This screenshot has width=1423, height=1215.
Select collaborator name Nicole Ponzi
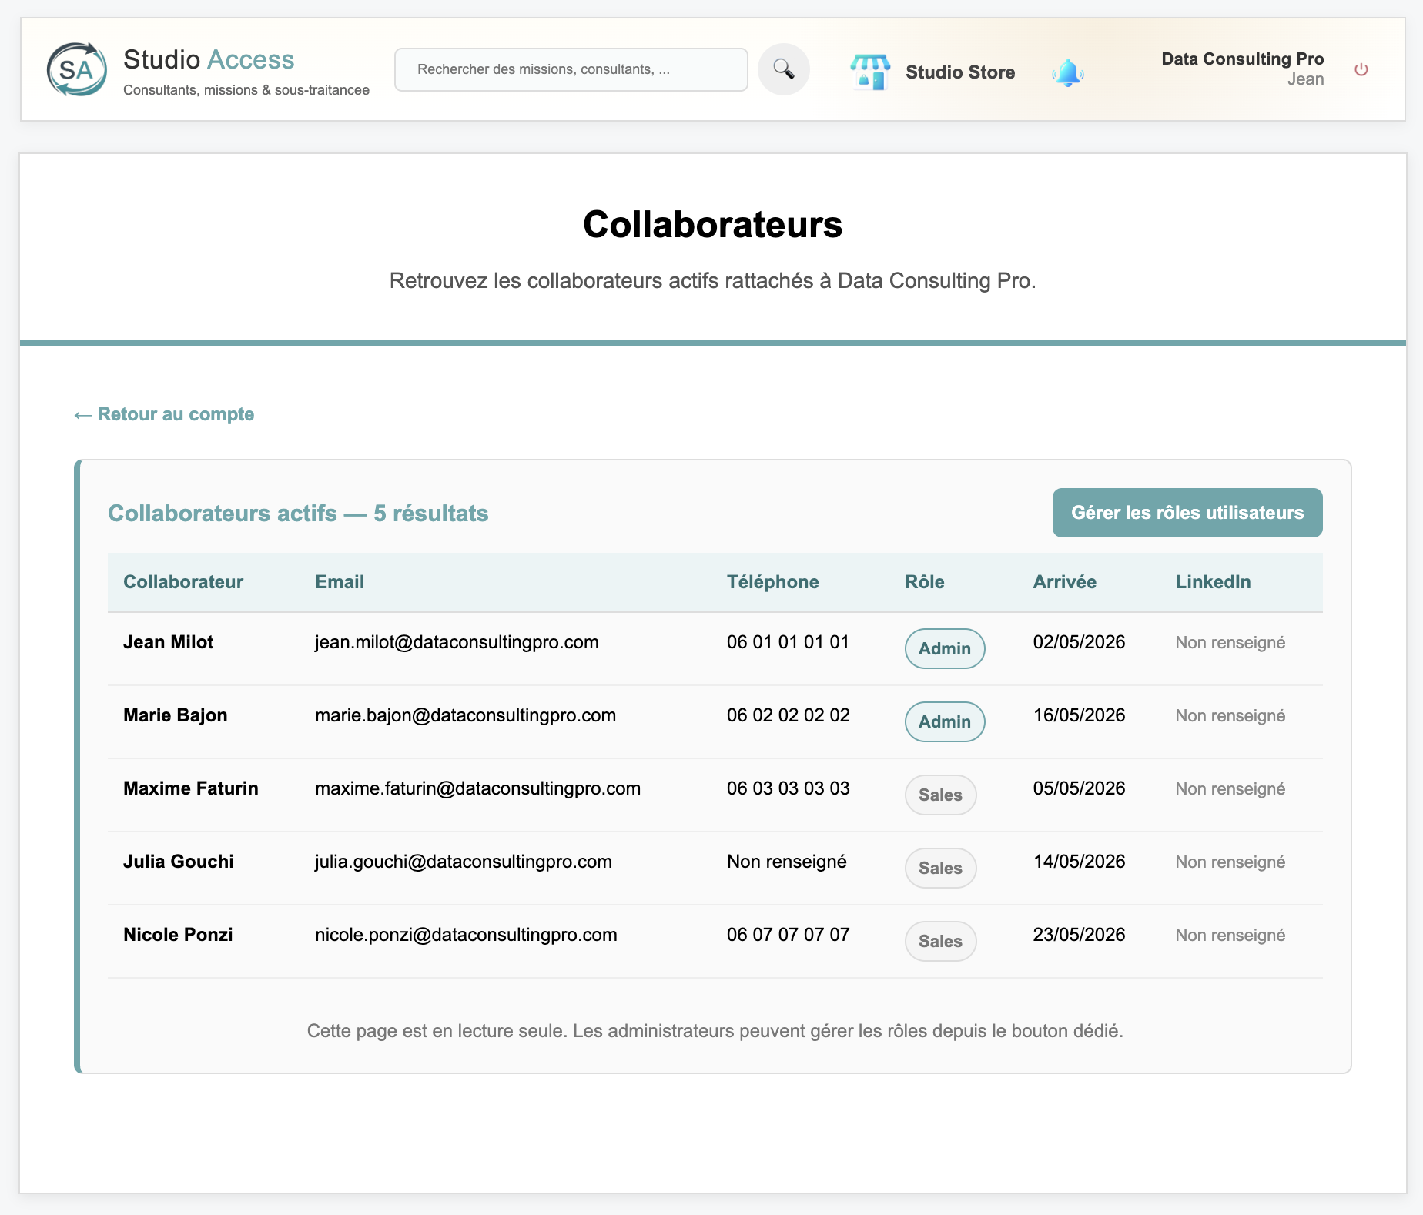click(x=178, y=935)
